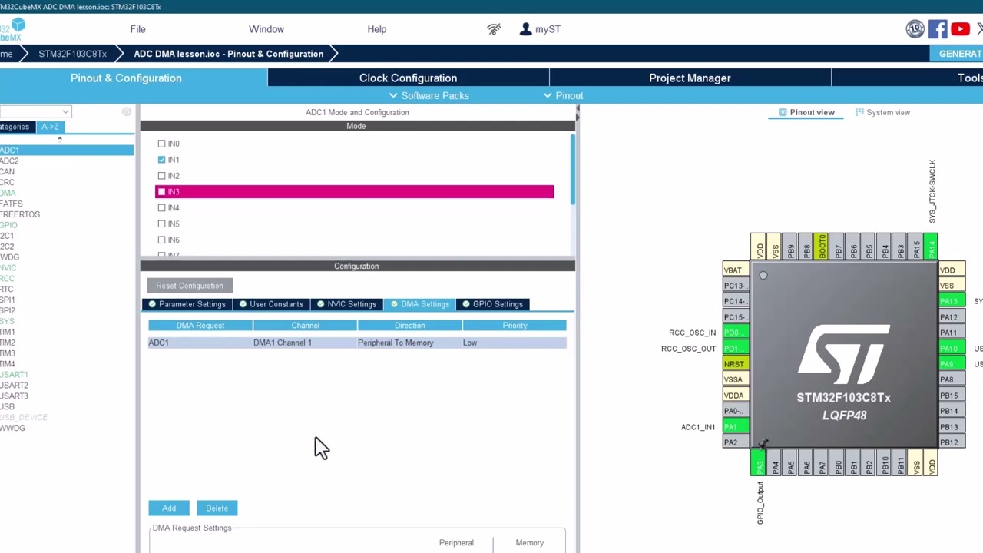
Task: Select green pin PA10 on the chip
Action: pyautogui.click(x=952, y=349)
